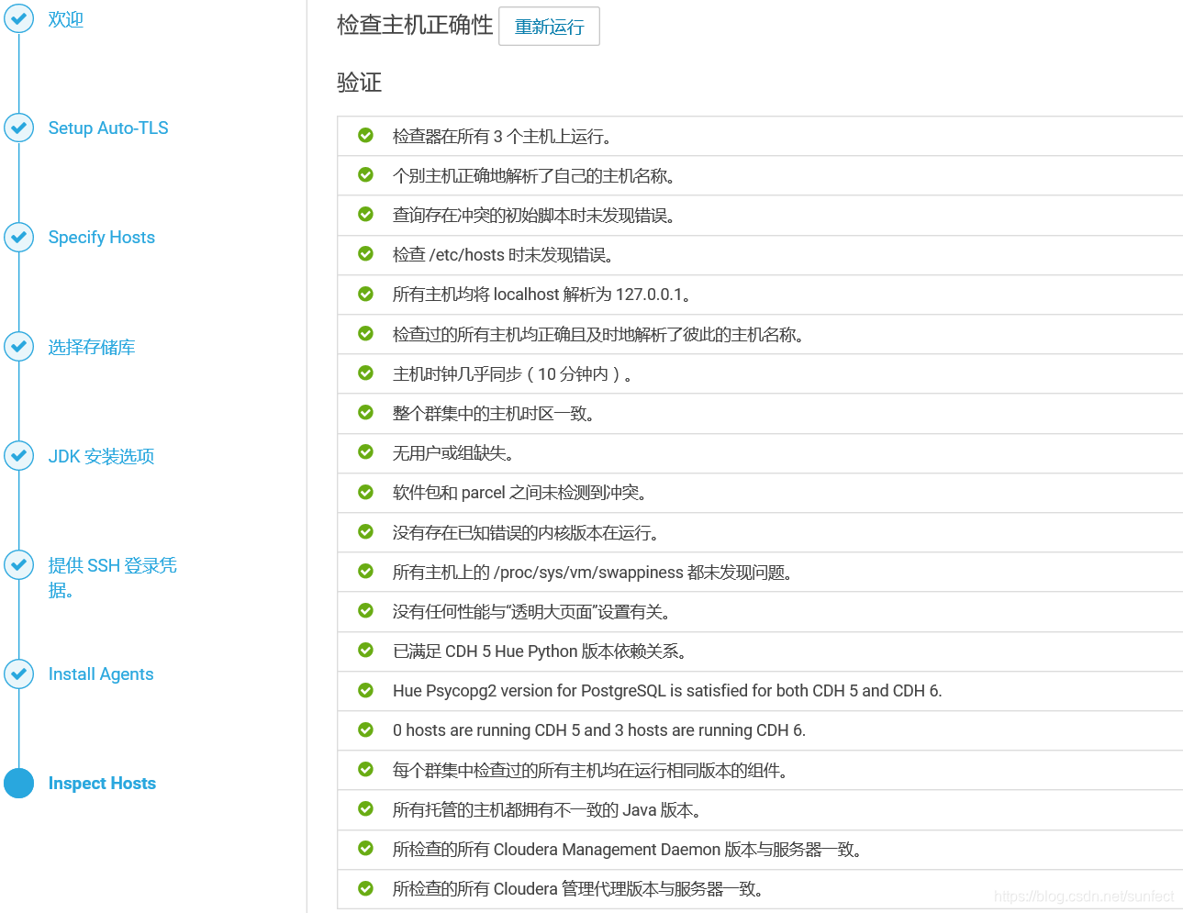Click the 检查主机正确性 page title
1183x913 pixels.
click(415, 25)
